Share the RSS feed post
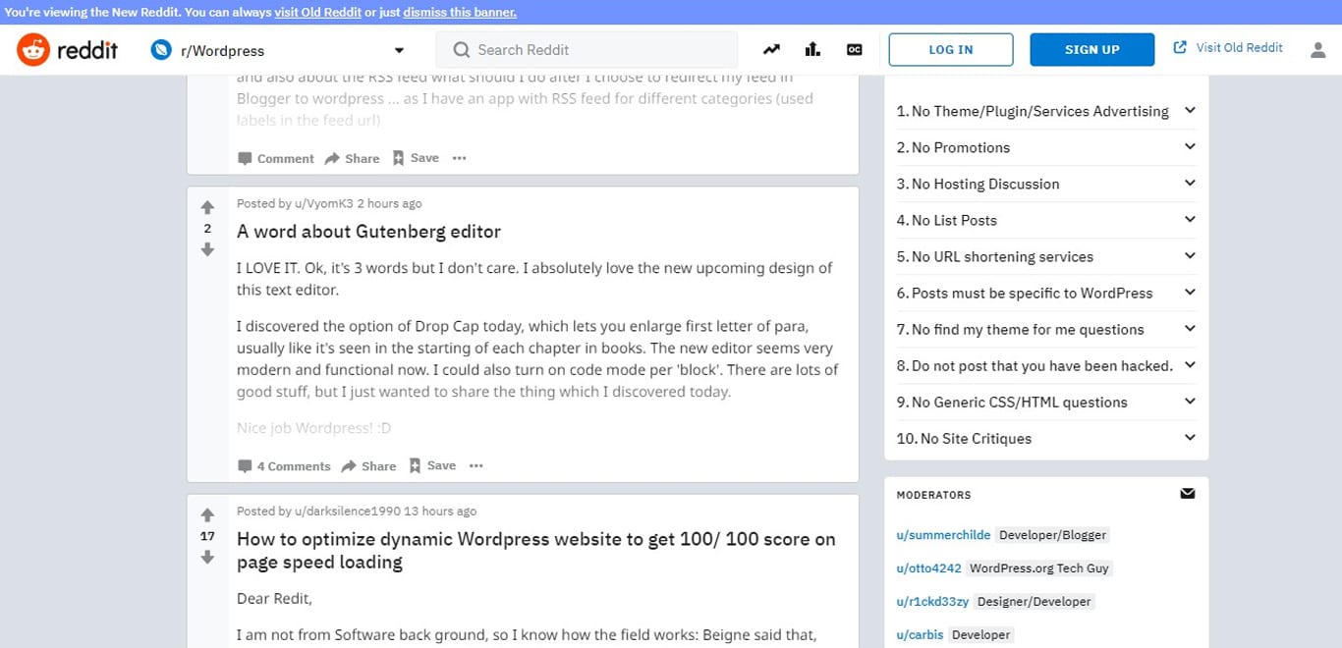The width and height of the screenshot is (1342, 648). click(352, 158)
